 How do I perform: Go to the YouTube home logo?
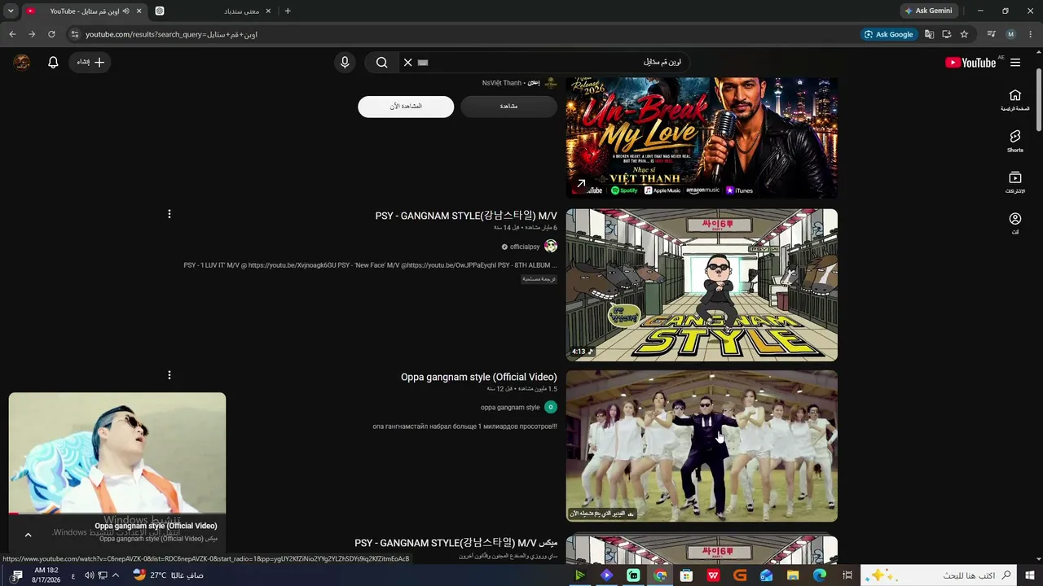[x=970, y=63]
